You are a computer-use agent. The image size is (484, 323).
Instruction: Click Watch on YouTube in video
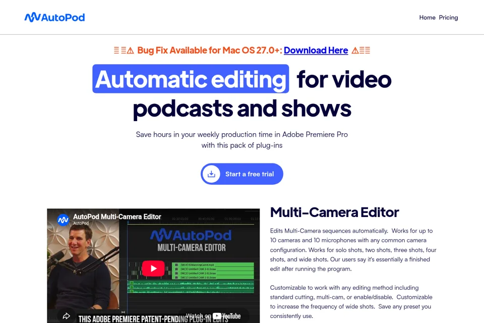[214, 316]
